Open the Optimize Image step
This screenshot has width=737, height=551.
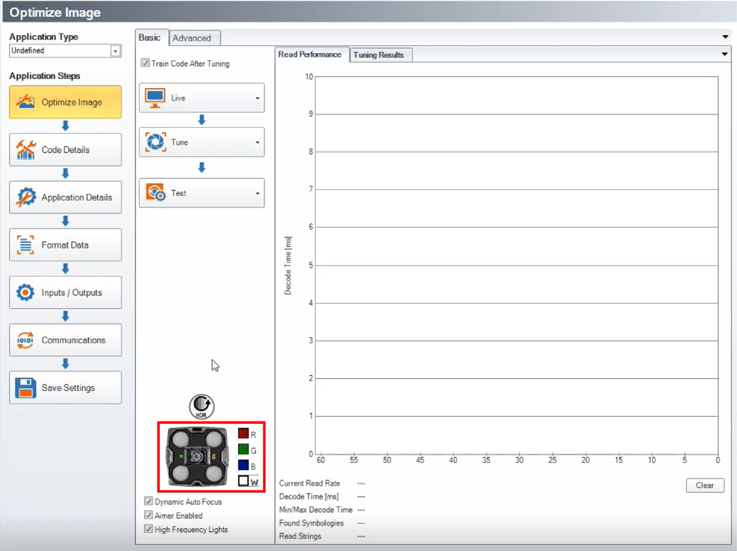point(65,102)
